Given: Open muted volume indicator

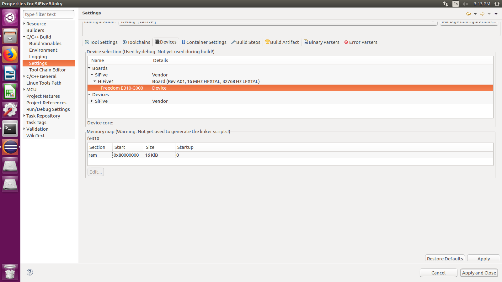Looking at the screenshot, I should [465, 4].
